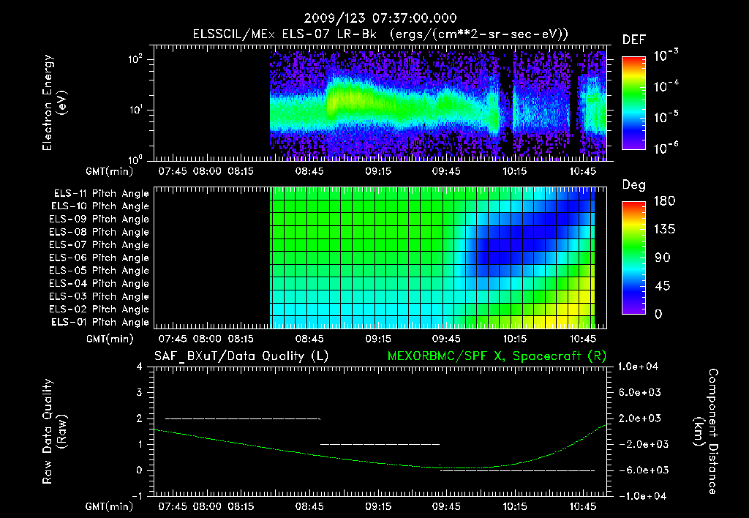Select the ELS-08 Pitch Angle row label
Screen dimensions: 749x518
(x=99, y=232)
